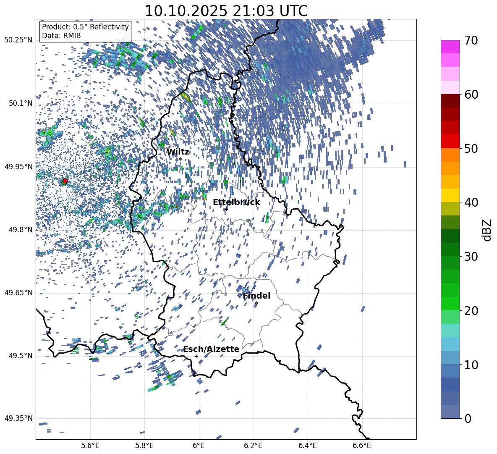Click the 'Data: RMIB' text
The image size is (497, 454).
(x=61, y=36)
